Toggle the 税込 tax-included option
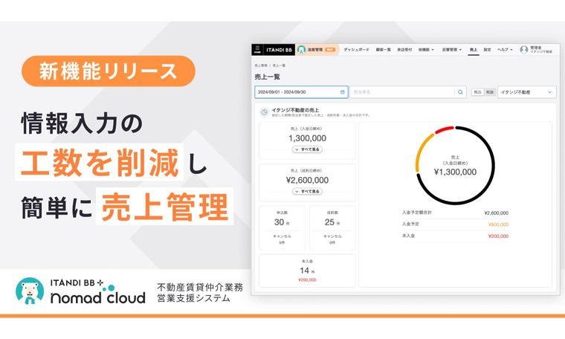565x339 pixels. 478,92
